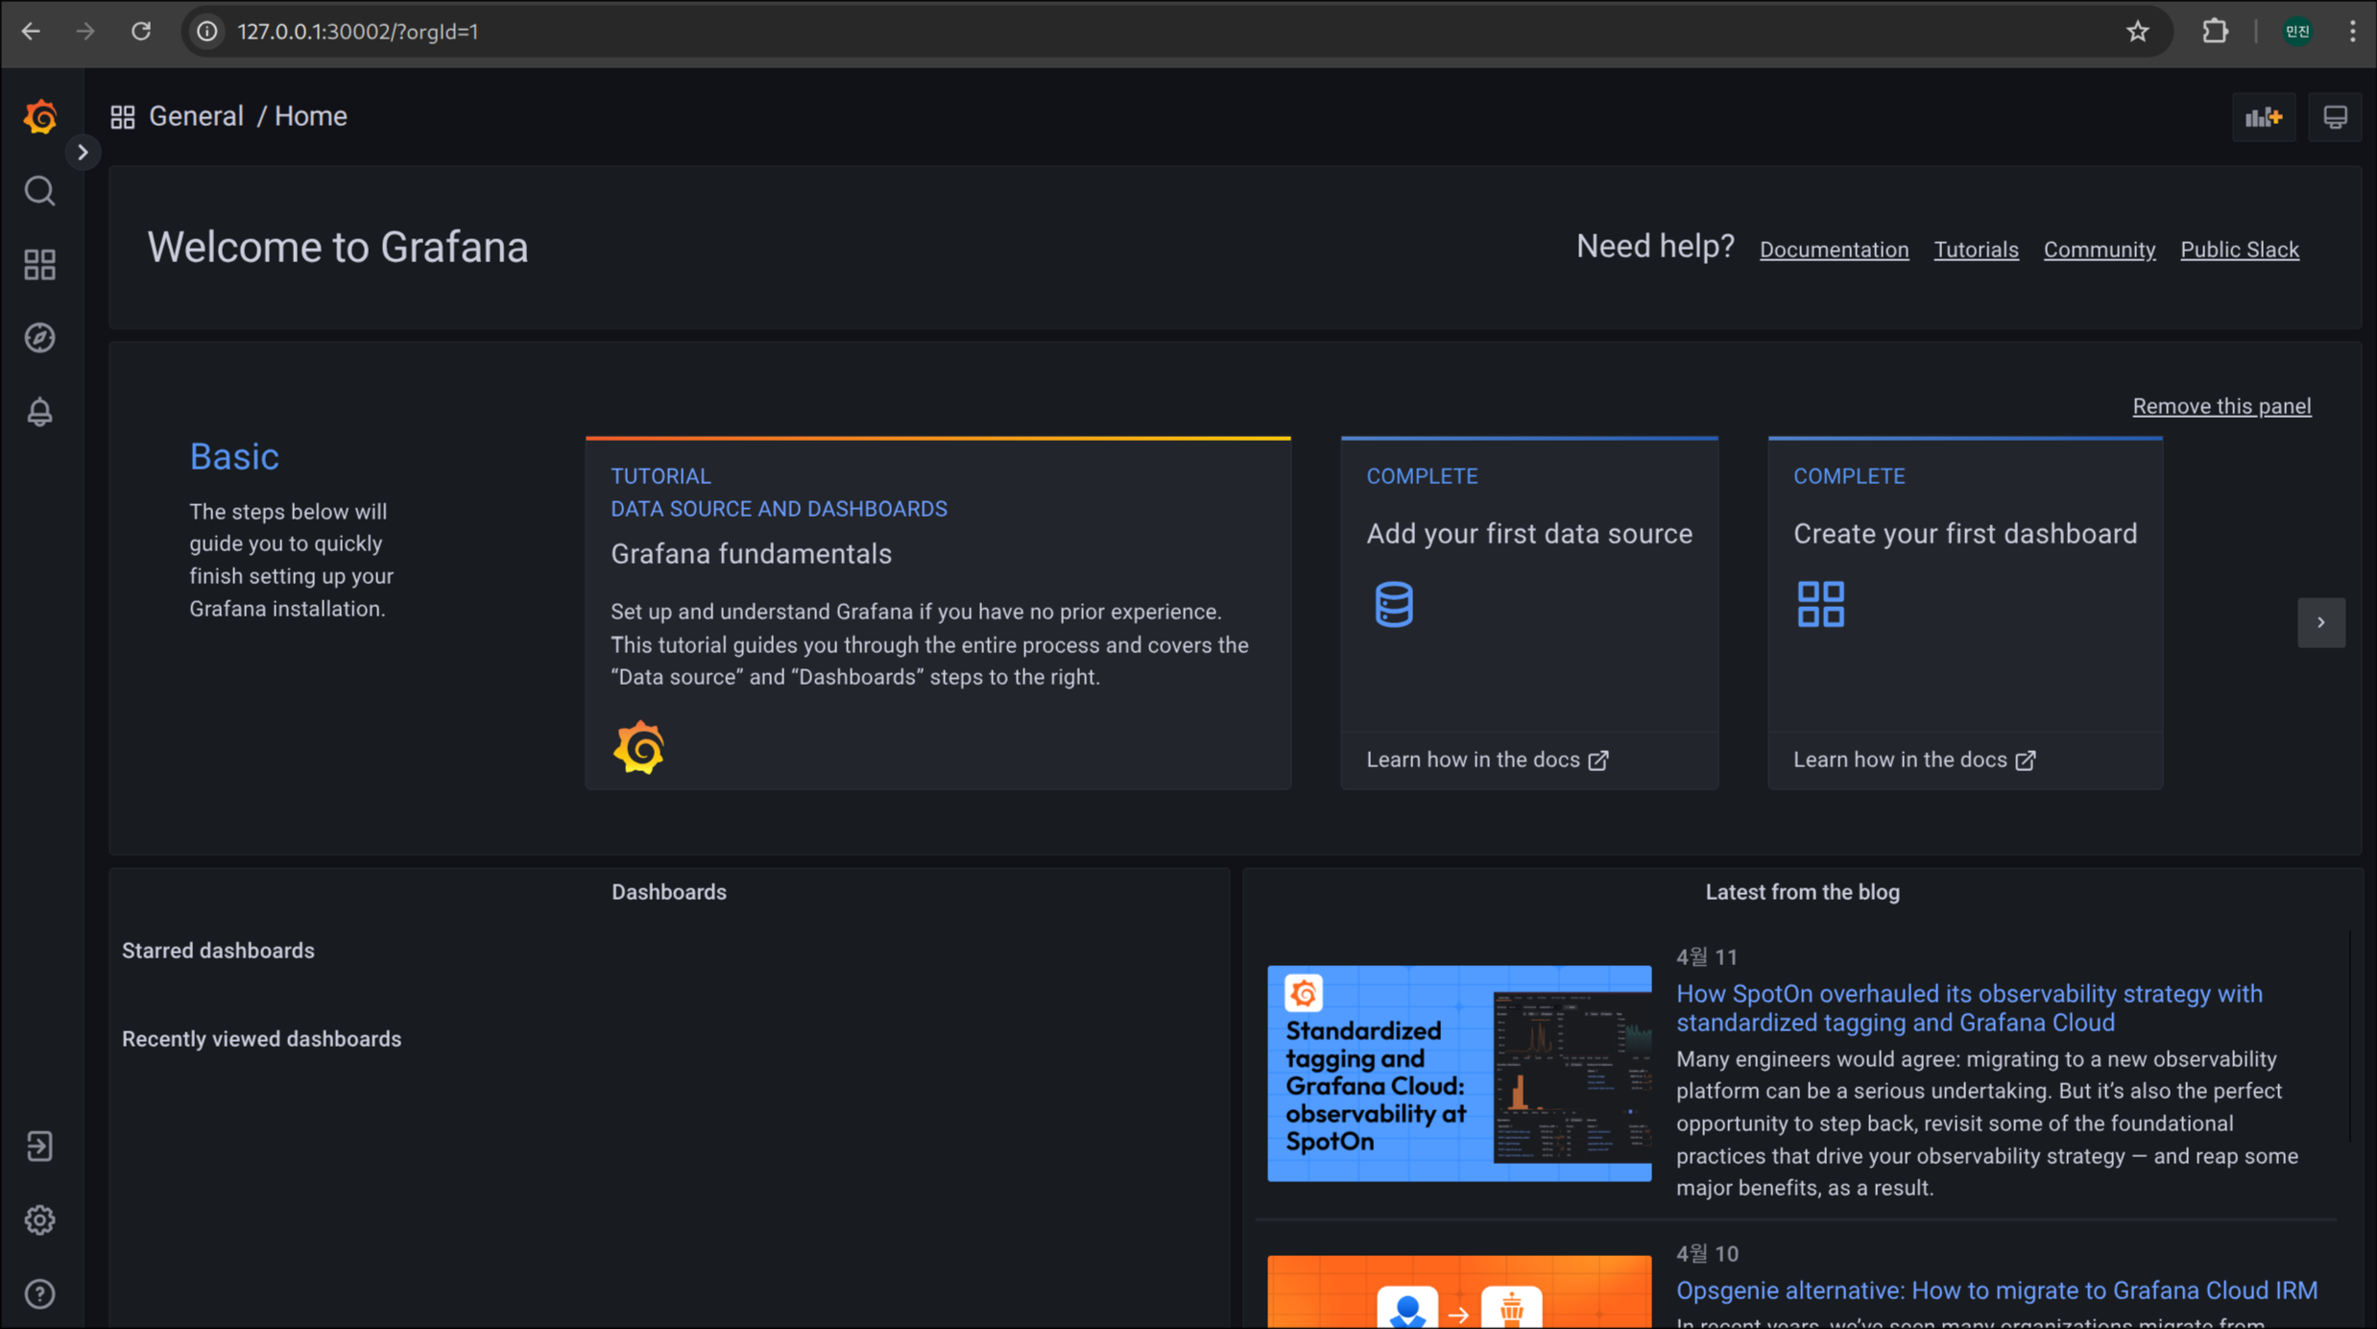Click the Sign in arrow icon
Viewport: 2377px width, 1329px height.
(x=39, y=1147)
